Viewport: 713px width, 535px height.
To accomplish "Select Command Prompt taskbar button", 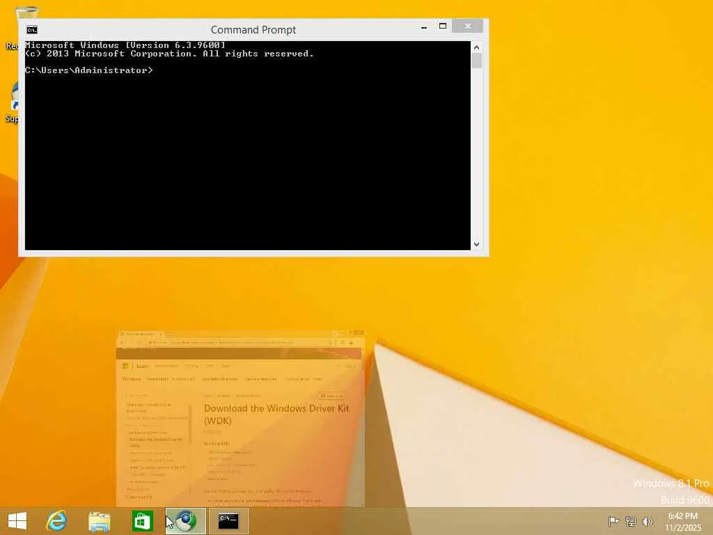I will coord(228,521).
